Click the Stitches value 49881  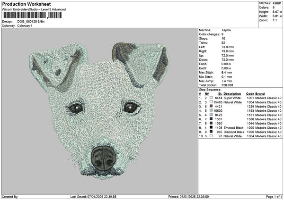(277, 3)
